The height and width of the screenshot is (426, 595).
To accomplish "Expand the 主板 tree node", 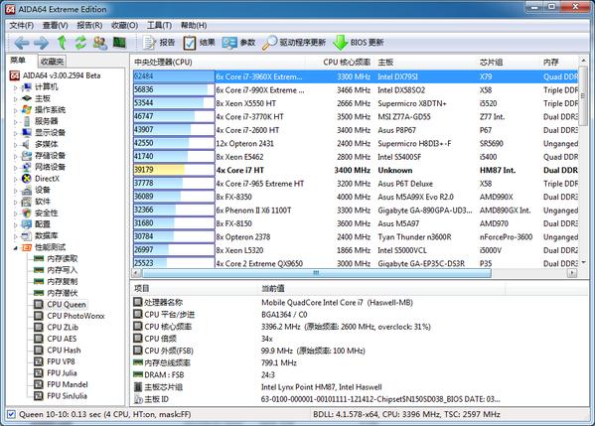I will tap(16, 99).
